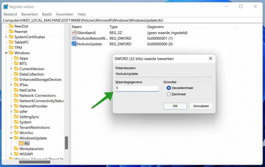Image resolution: width=265 pixels, height=167 pixels.
Task: Expand the CurrentVersion tree node
Action: click(11, 69)
